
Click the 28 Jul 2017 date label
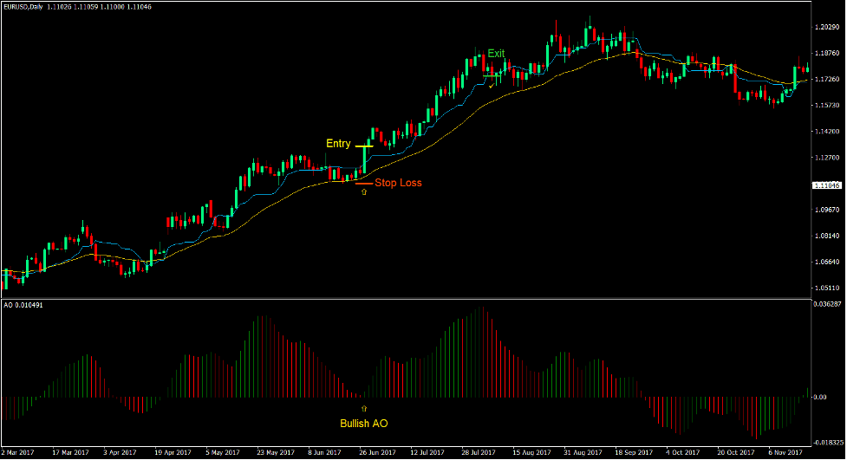(479, 452)
